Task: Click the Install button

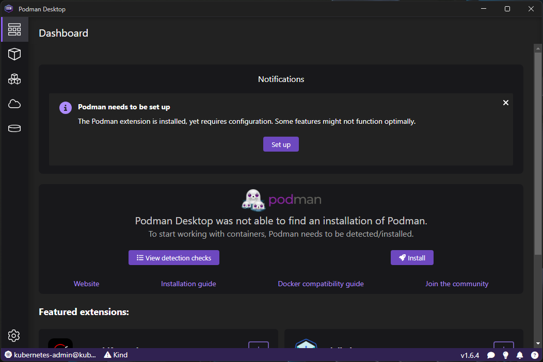Action: (412, 258)
